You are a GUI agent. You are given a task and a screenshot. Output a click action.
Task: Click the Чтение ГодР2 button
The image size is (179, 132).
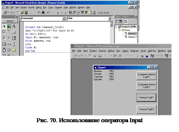coord(146,109)
